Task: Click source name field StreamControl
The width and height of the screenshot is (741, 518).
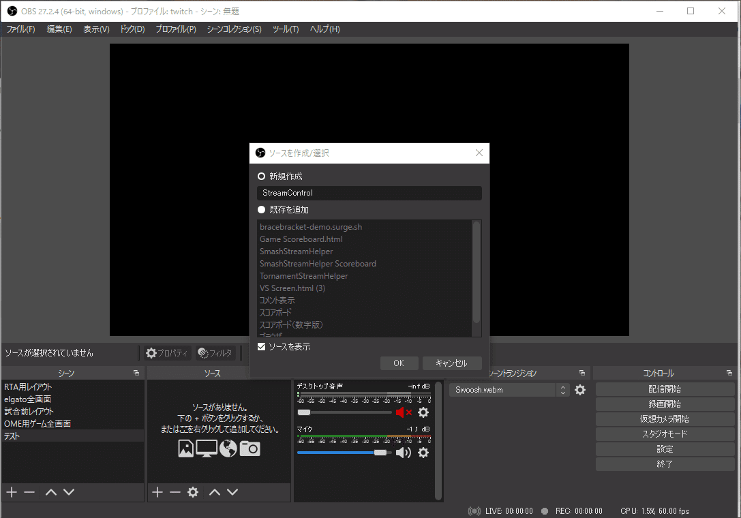Action: (x=369, y=193)
